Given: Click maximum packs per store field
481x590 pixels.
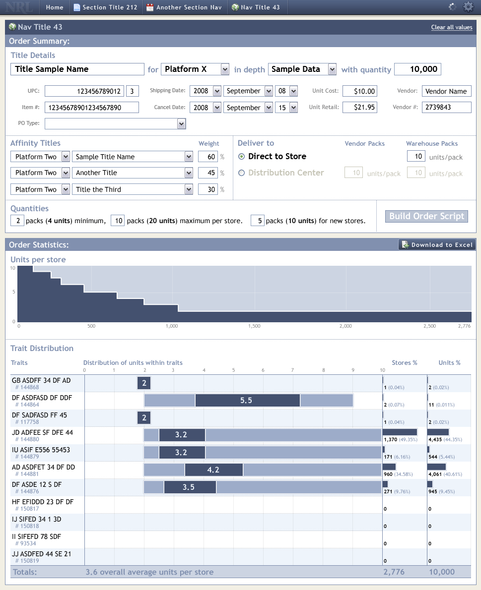Looking at the screenshot, I should tap(118, 221).
